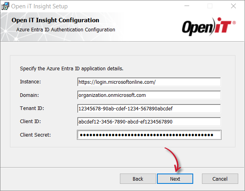This screenshot has height=191, width=245.
Task: Click 'Azure Entra ID Authentication Configuration' subtitle
Action: point(66,30)
